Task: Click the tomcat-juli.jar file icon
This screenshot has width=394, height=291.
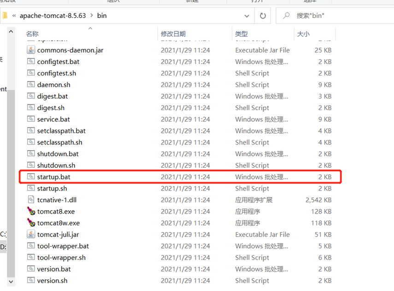Action: point(31,234)
